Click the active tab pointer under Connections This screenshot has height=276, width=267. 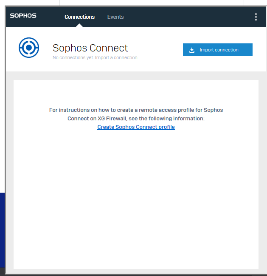point(79,26)
